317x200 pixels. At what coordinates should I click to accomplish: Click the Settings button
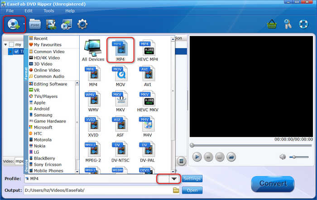coord(192,179)
